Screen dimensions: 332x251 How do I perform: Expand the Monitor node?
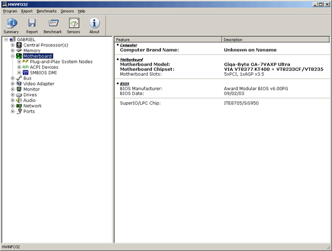point(13,89)
